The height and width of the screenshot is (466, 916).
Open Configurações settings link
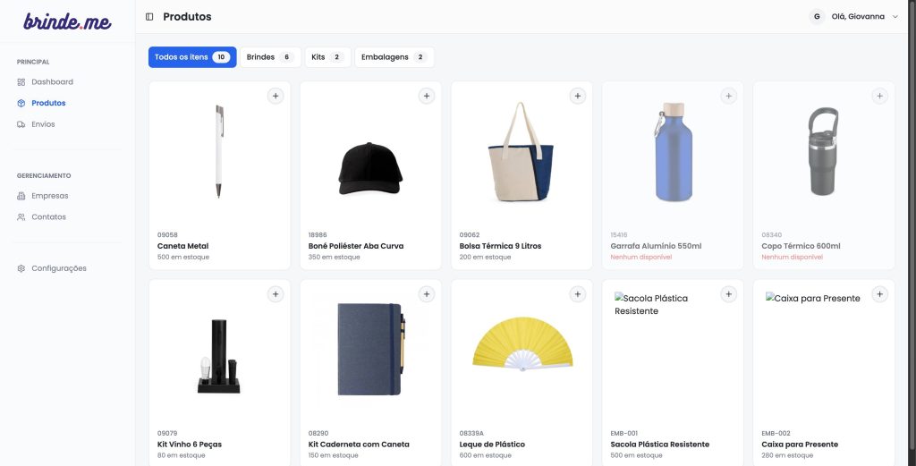[x=58, y=268]
